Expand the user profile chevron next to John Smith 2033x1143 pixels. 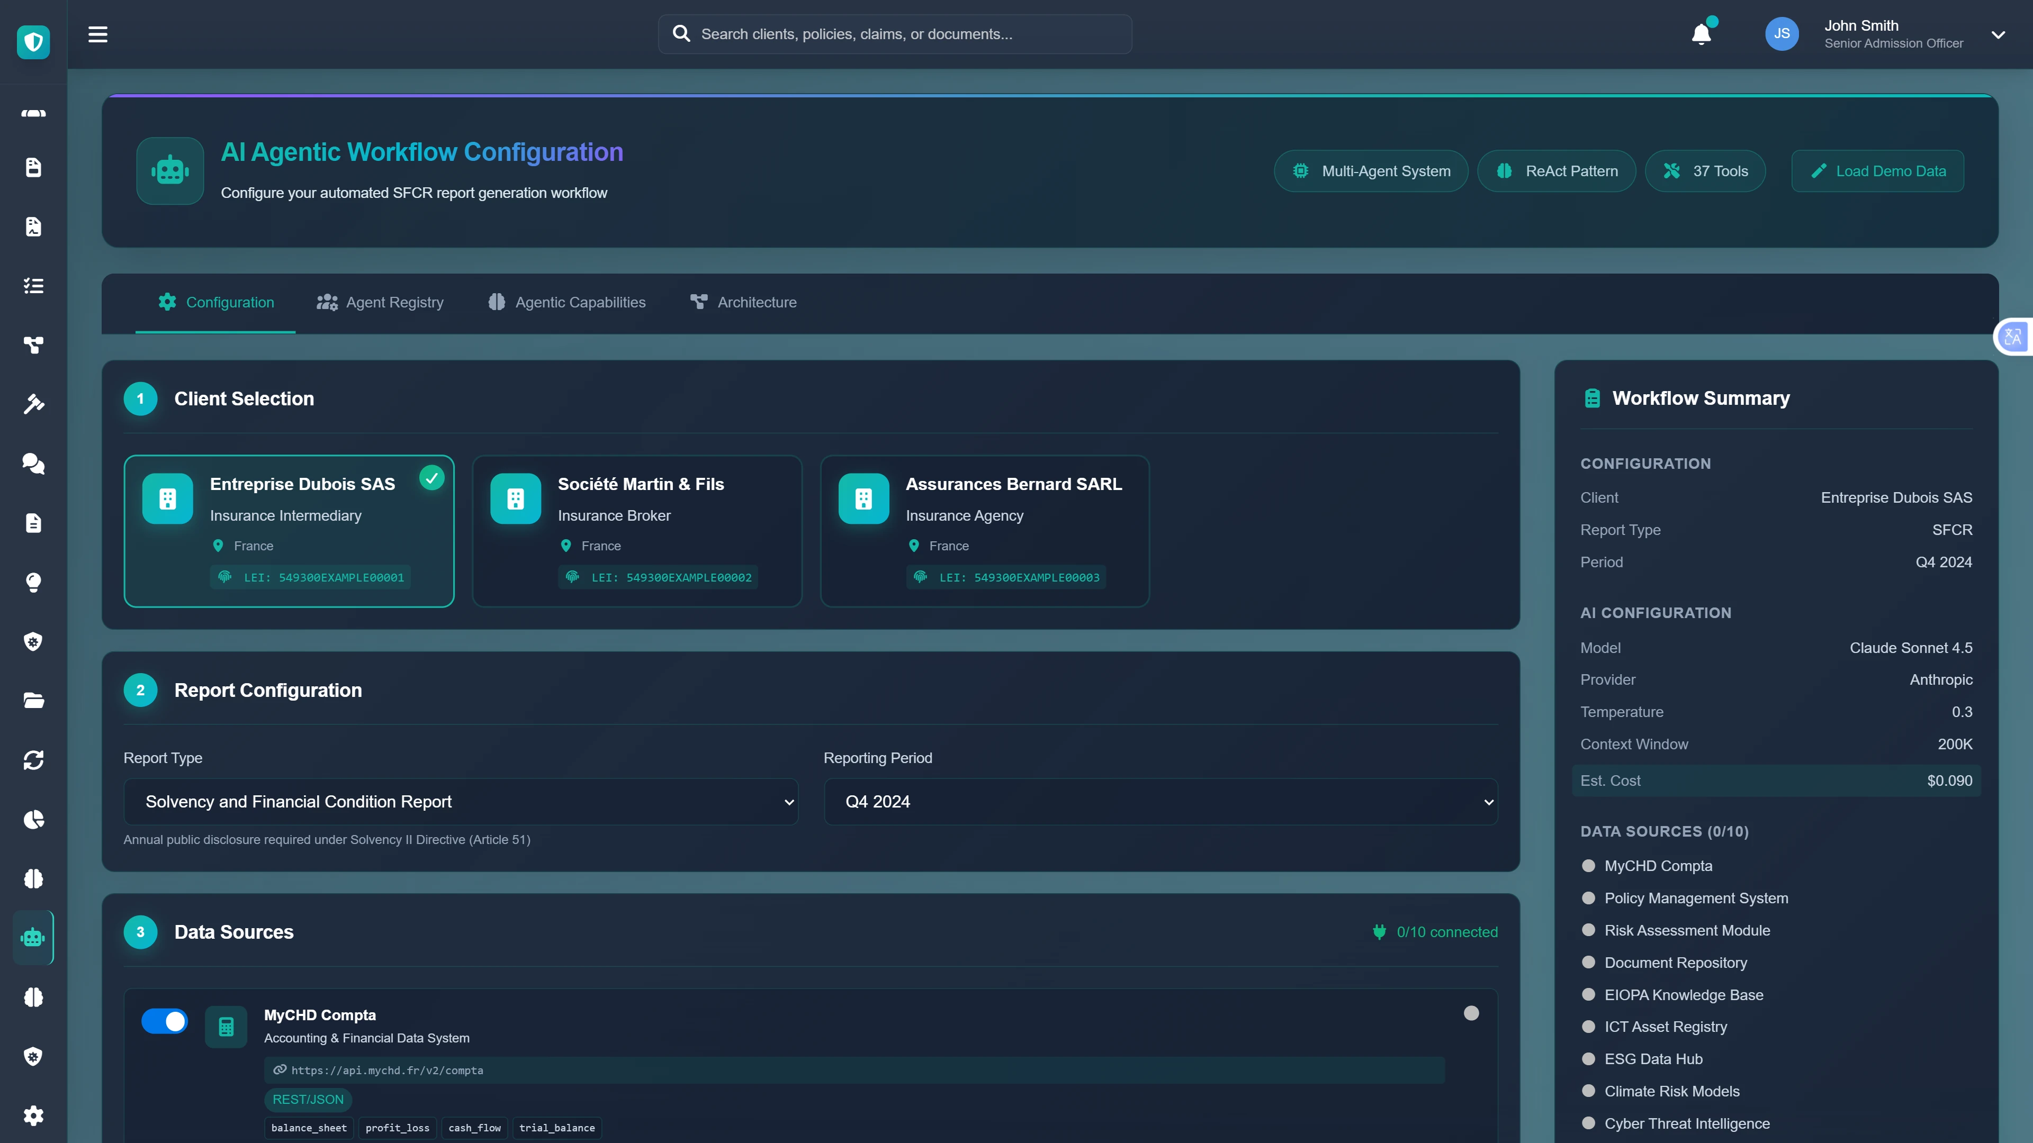[x=1998, y=34]
